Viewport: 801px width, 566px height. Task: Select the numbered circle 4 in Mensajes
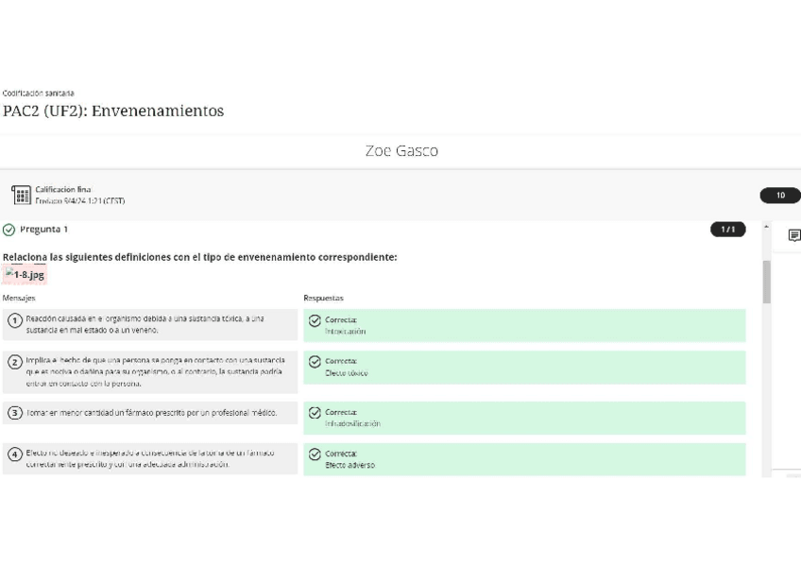[x=15, y=455]
